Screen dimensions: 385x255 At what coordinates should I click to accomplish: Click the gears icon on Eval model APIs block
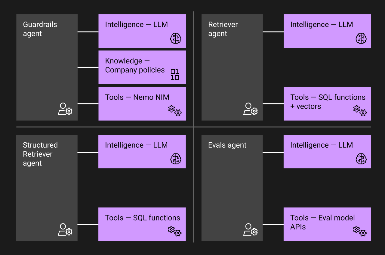tap(360, 231)
